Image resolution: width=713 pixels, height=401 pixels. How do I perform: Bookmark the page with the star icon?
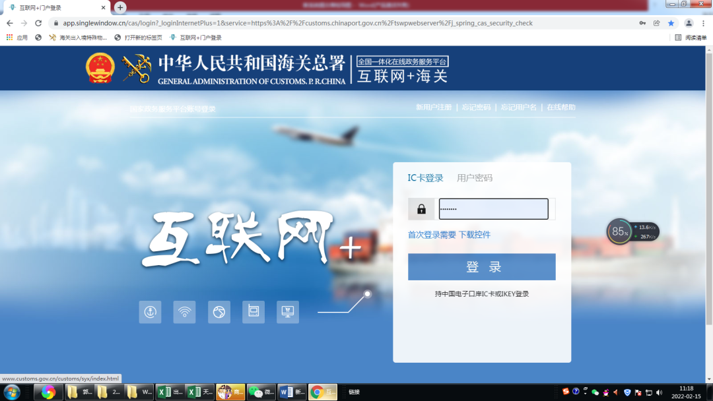pos(671,22)
